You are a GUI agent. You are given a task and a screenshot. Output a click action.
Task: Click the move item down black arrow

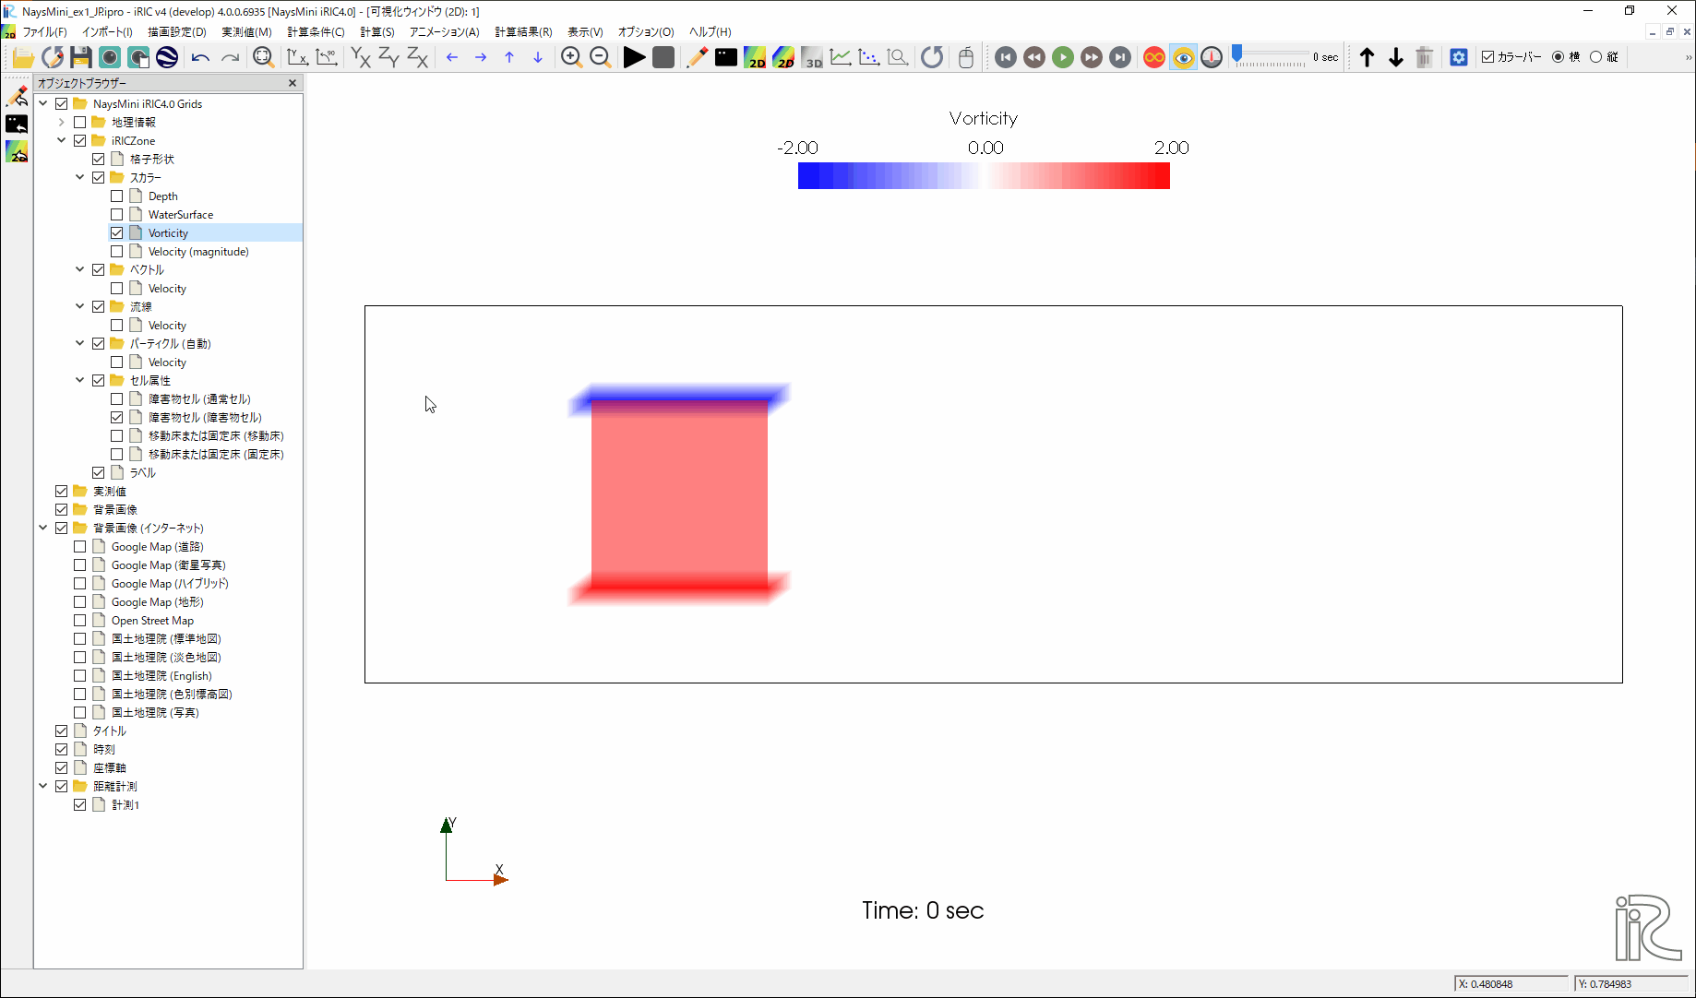(1396, 57)
